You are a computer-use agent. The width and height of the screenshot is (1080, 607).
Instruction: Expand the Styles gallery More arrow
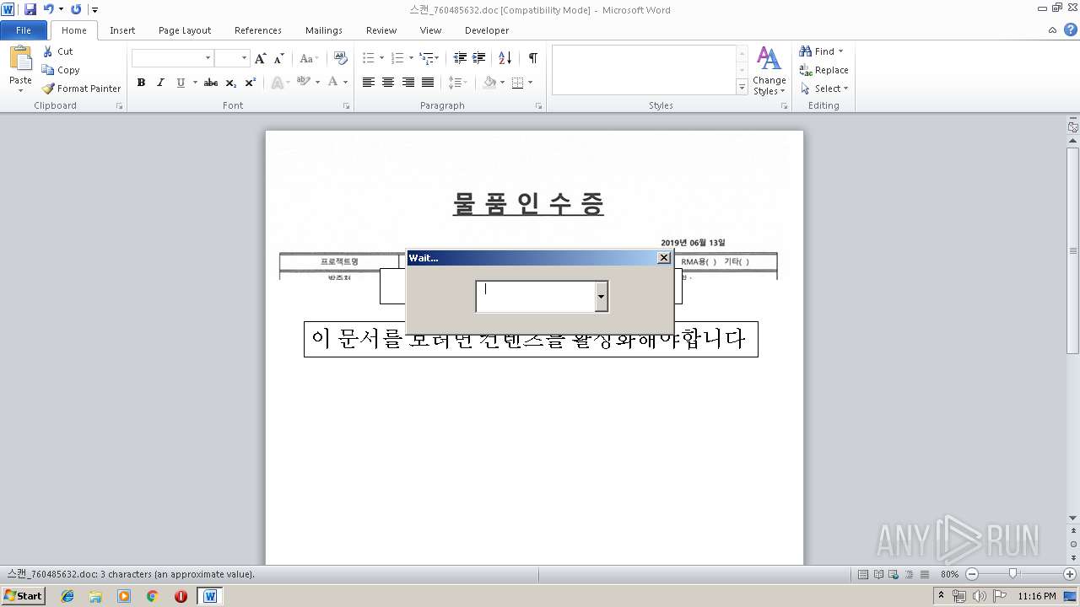742,87
